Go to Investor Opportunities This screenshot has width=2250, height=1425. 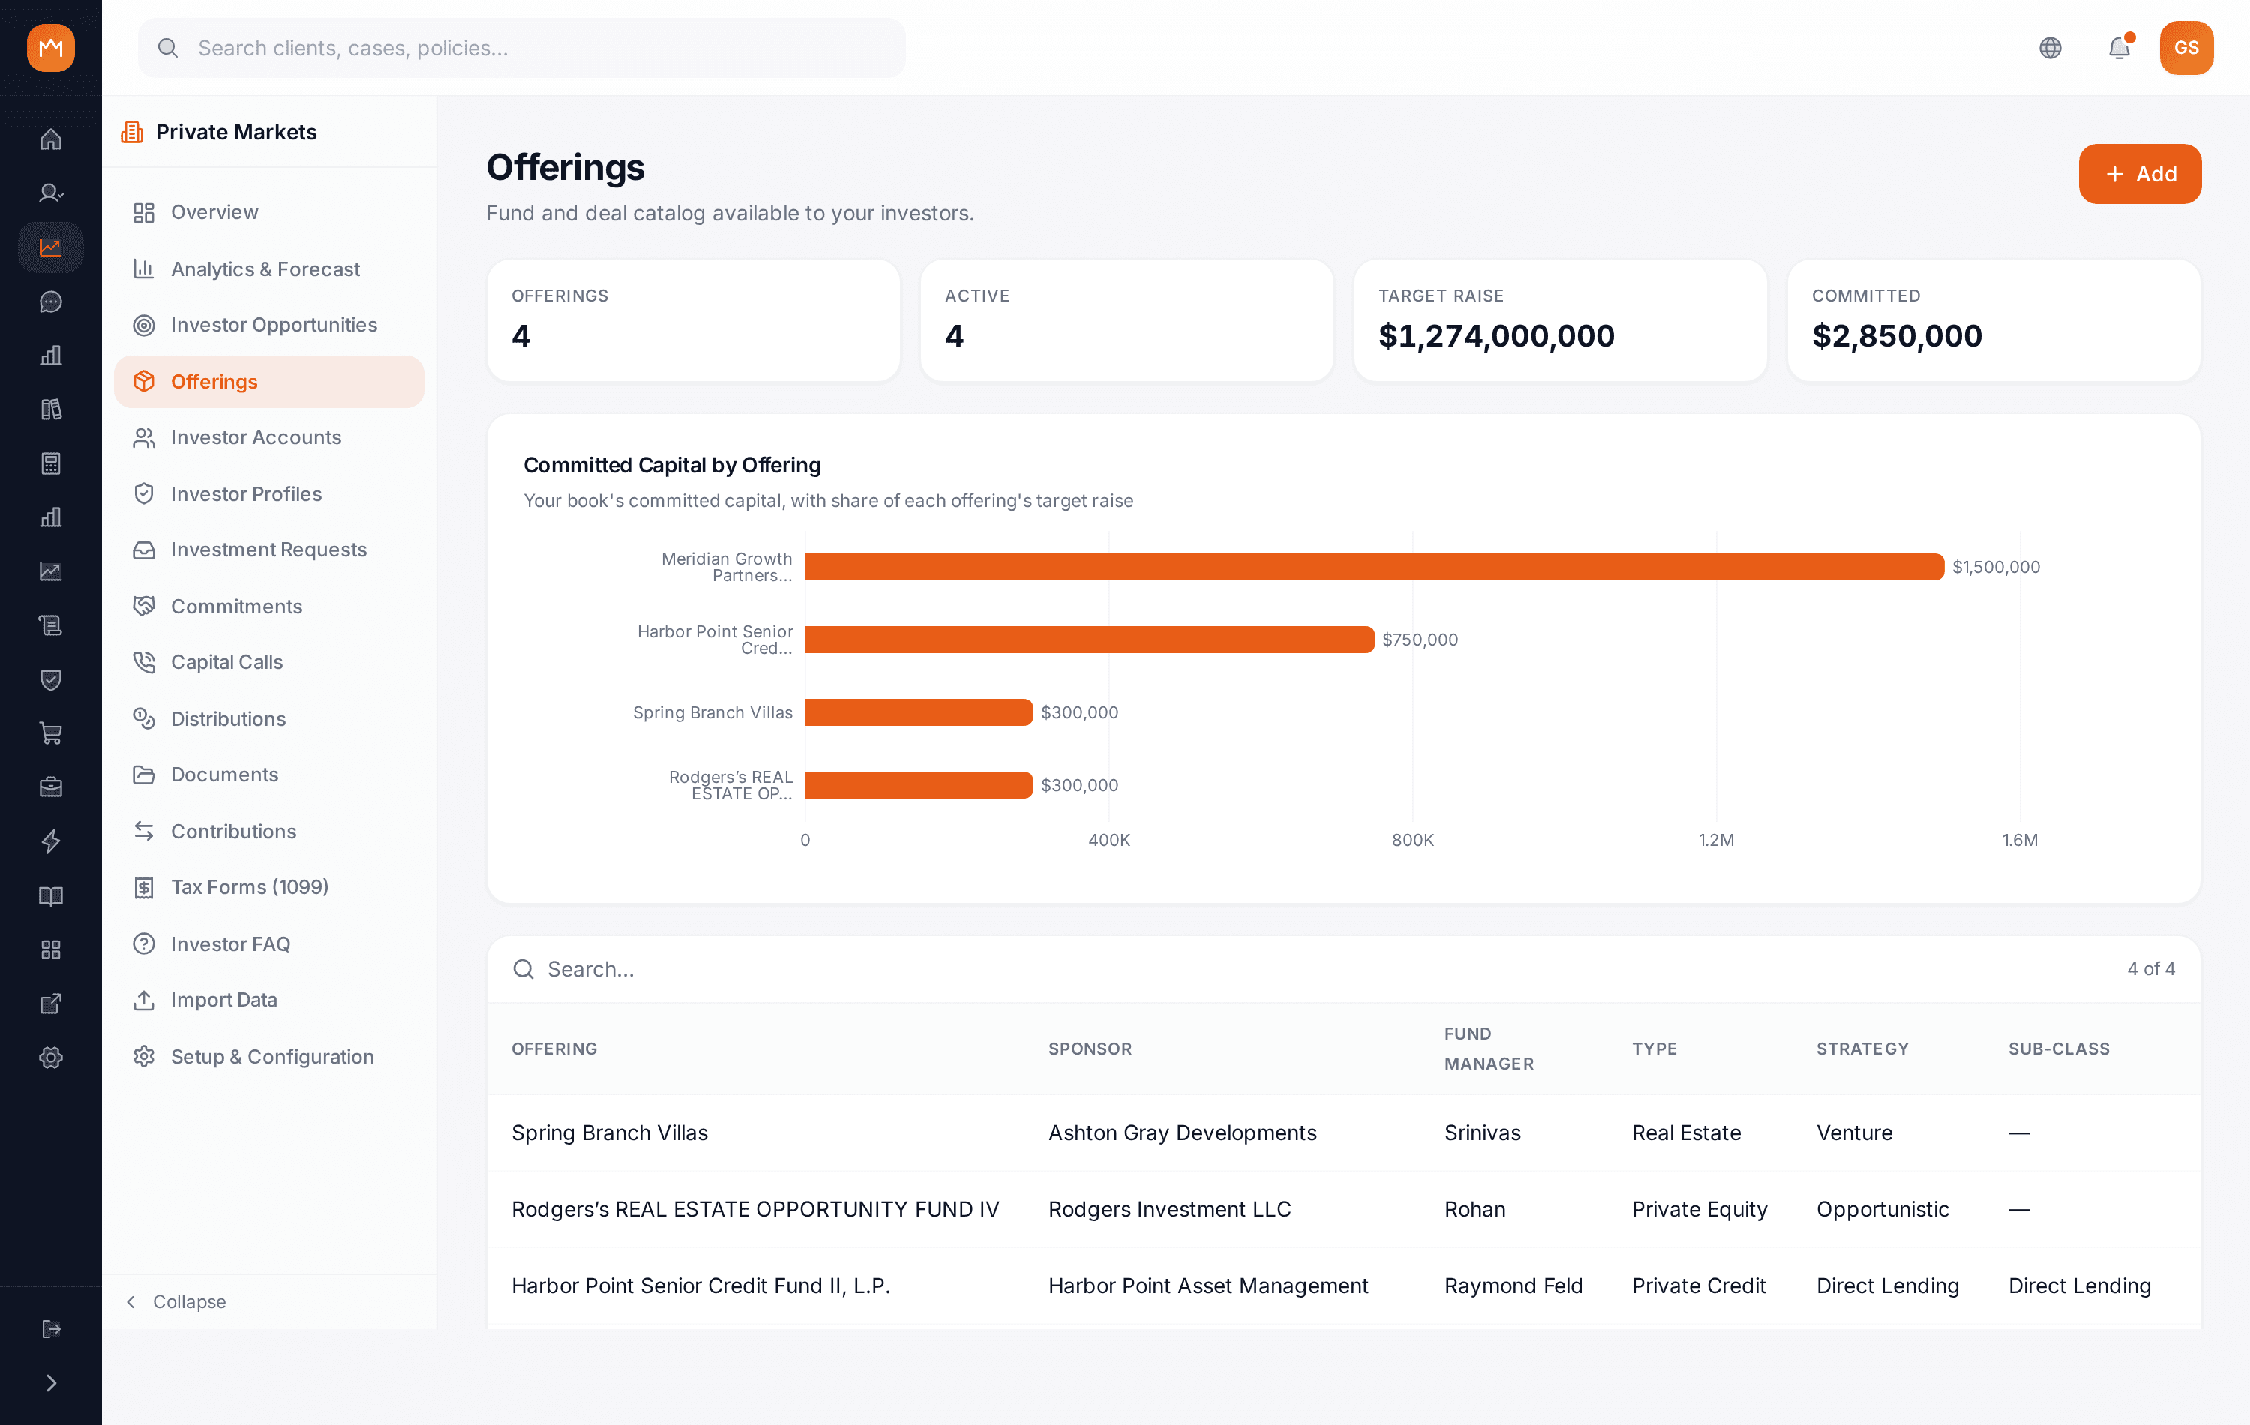coord(269,324)
